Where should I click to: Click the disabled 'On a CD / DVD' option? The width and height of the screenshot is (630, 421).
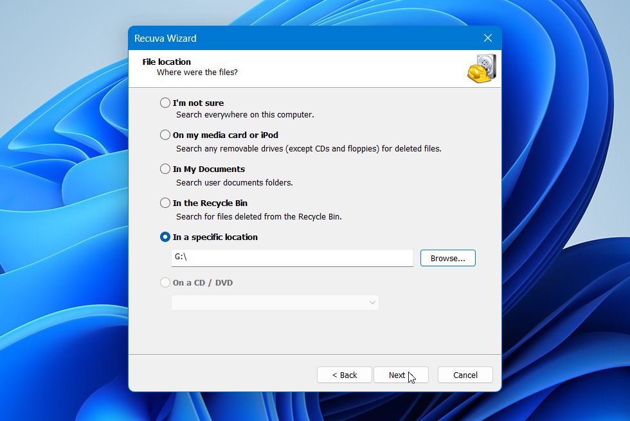(x=165, y=282)
